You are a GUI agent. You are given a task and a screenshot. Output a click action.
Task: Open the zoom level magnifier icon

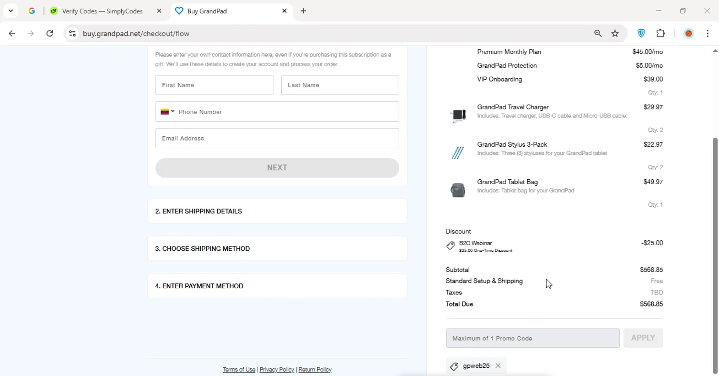click(598, 34)
